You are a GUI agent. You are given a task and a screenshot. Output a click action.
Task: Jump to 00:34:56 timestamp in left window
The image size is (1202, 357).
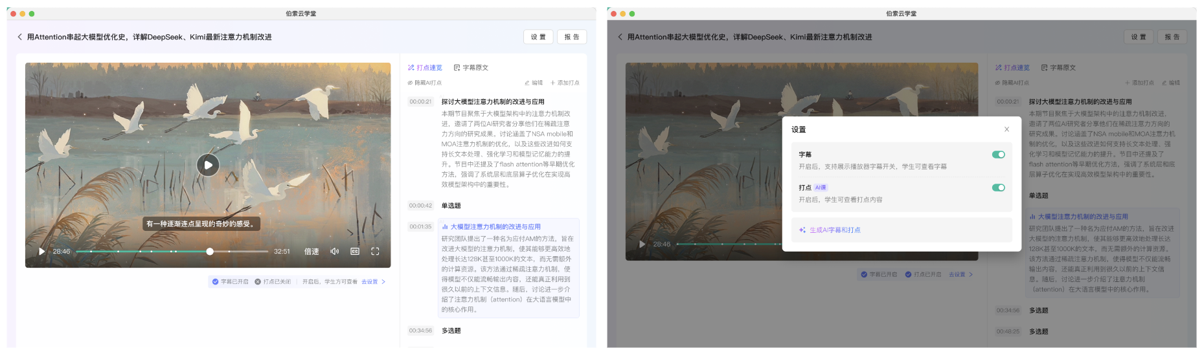point(420,330)
